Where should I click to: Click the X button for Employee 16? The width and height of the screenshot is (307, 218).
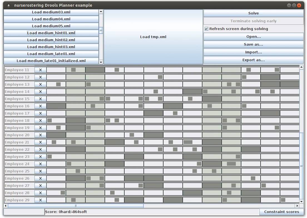(x=40, y=106)
